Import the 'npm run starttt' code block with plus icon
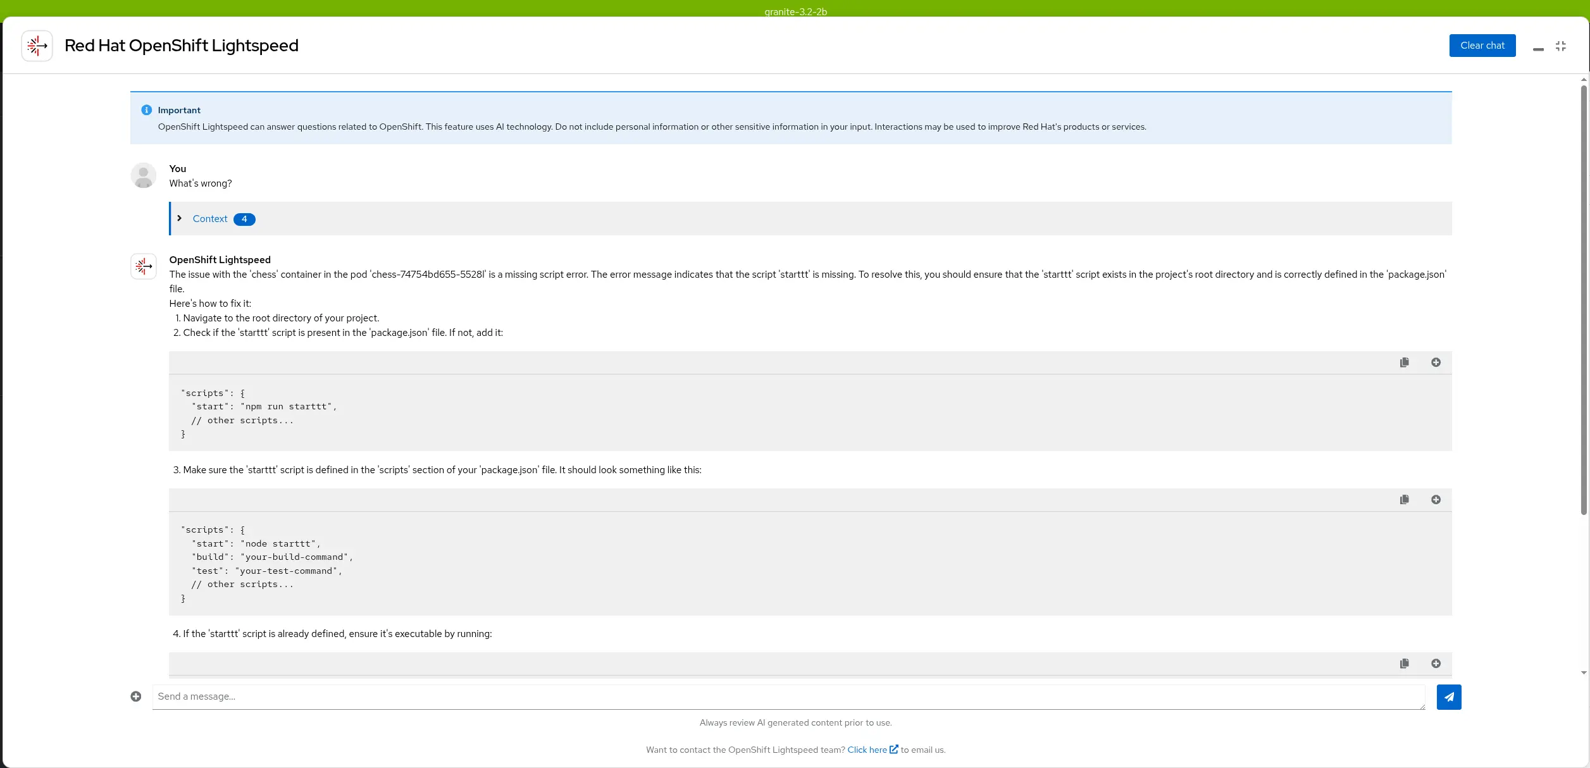The image size is (1590, 768). click(1436, 362)
